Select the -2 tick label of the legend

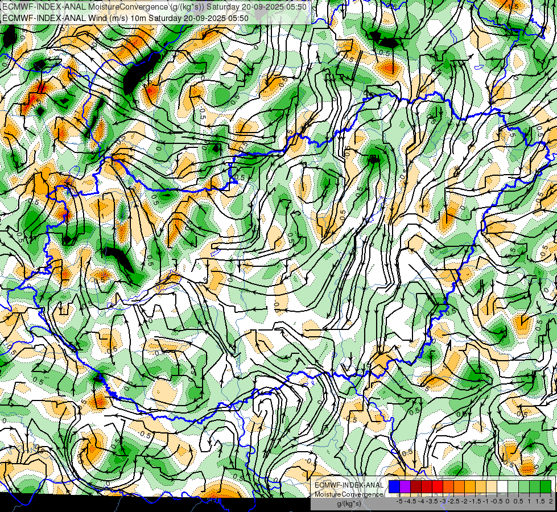[465, 501]
